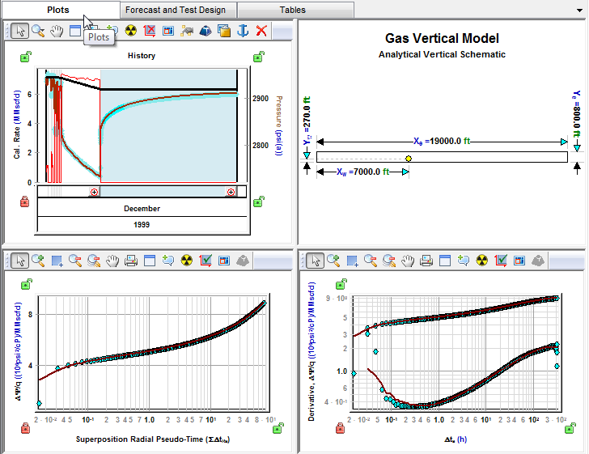Click the yellow well location dot in schematic
Image resolution: width=589 pixels, height=454 pixels.
[409, 159]
